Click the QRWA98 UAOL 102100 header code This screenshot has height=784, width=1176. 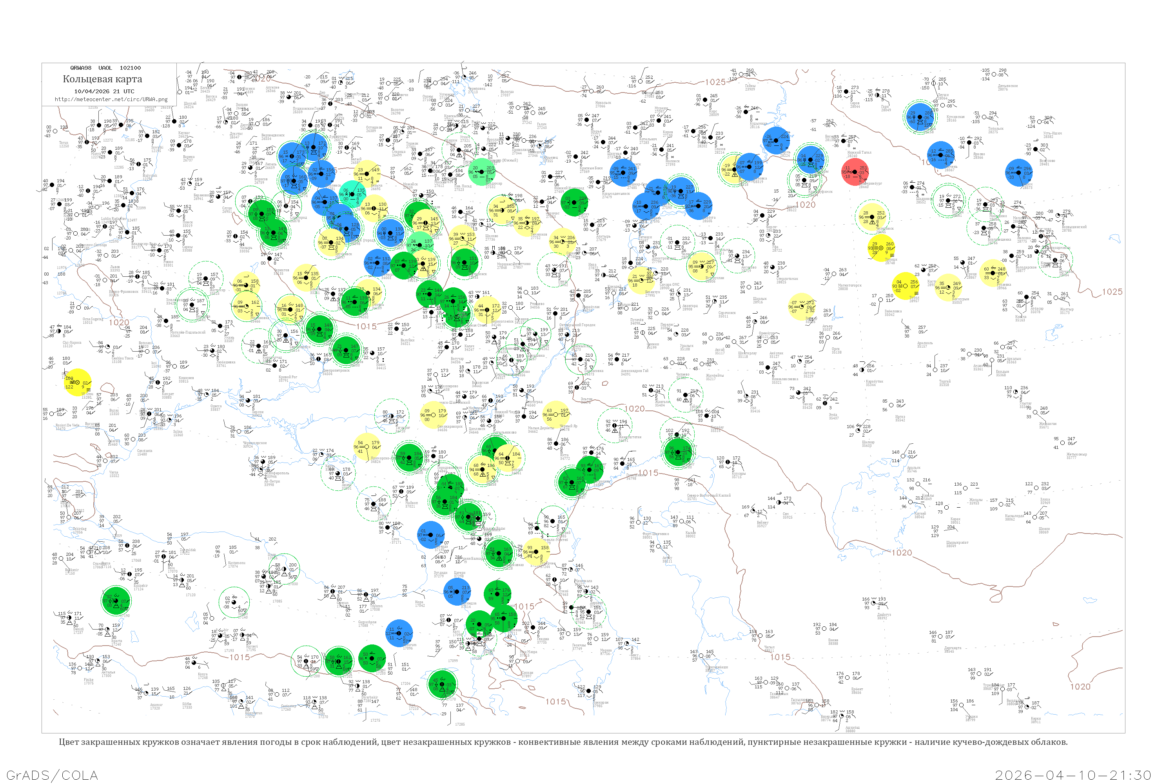click(x=105, y=68)
